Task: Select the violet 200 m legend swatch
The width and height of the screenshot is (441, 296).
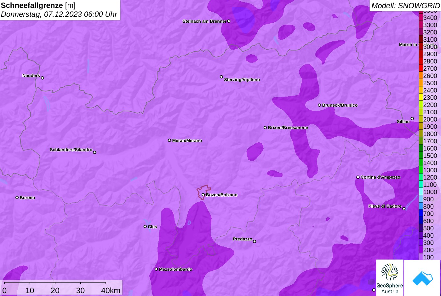Action: pos(421,250)
